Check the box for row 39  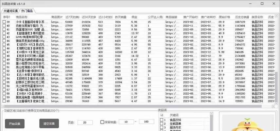click(4, 22)
